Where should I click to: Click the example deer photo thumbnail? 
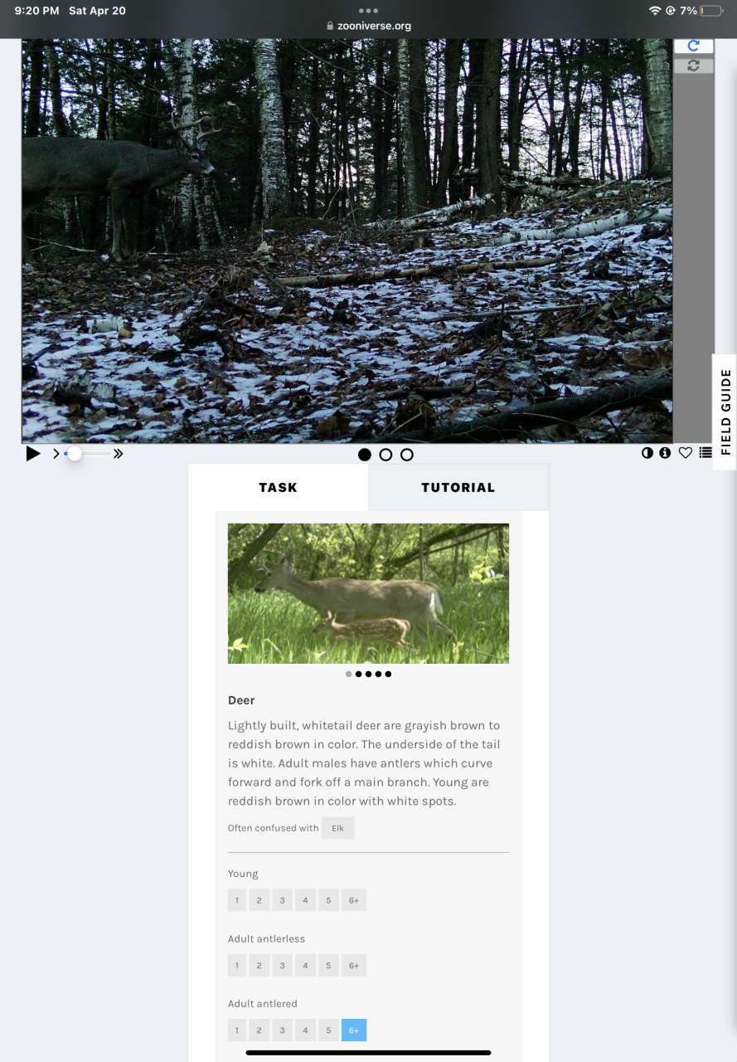pos(368,593)
